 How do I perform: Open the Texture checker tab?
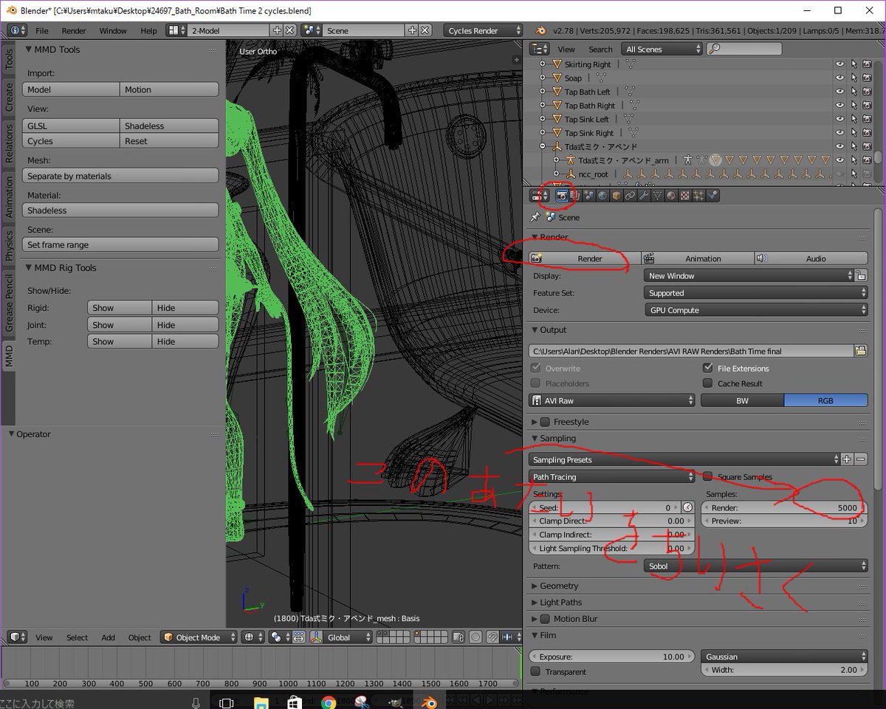coord(685,196)
